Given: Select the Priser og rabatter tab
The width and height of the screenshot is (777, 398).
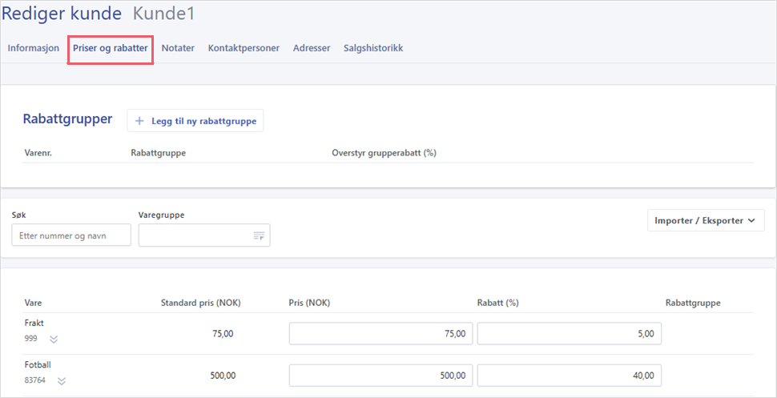Looking at the screenshot, I should [111, 48].
